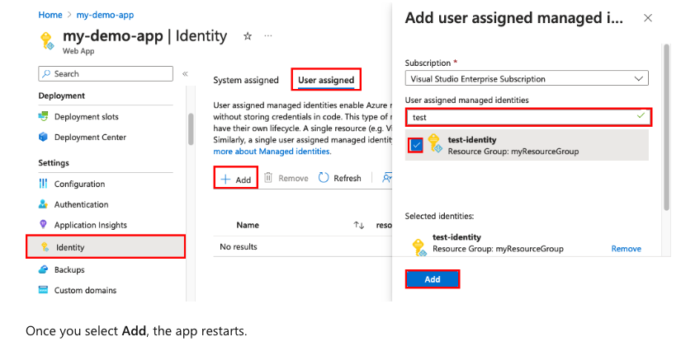Click the trash icon beside Remove

pos(268,178)
